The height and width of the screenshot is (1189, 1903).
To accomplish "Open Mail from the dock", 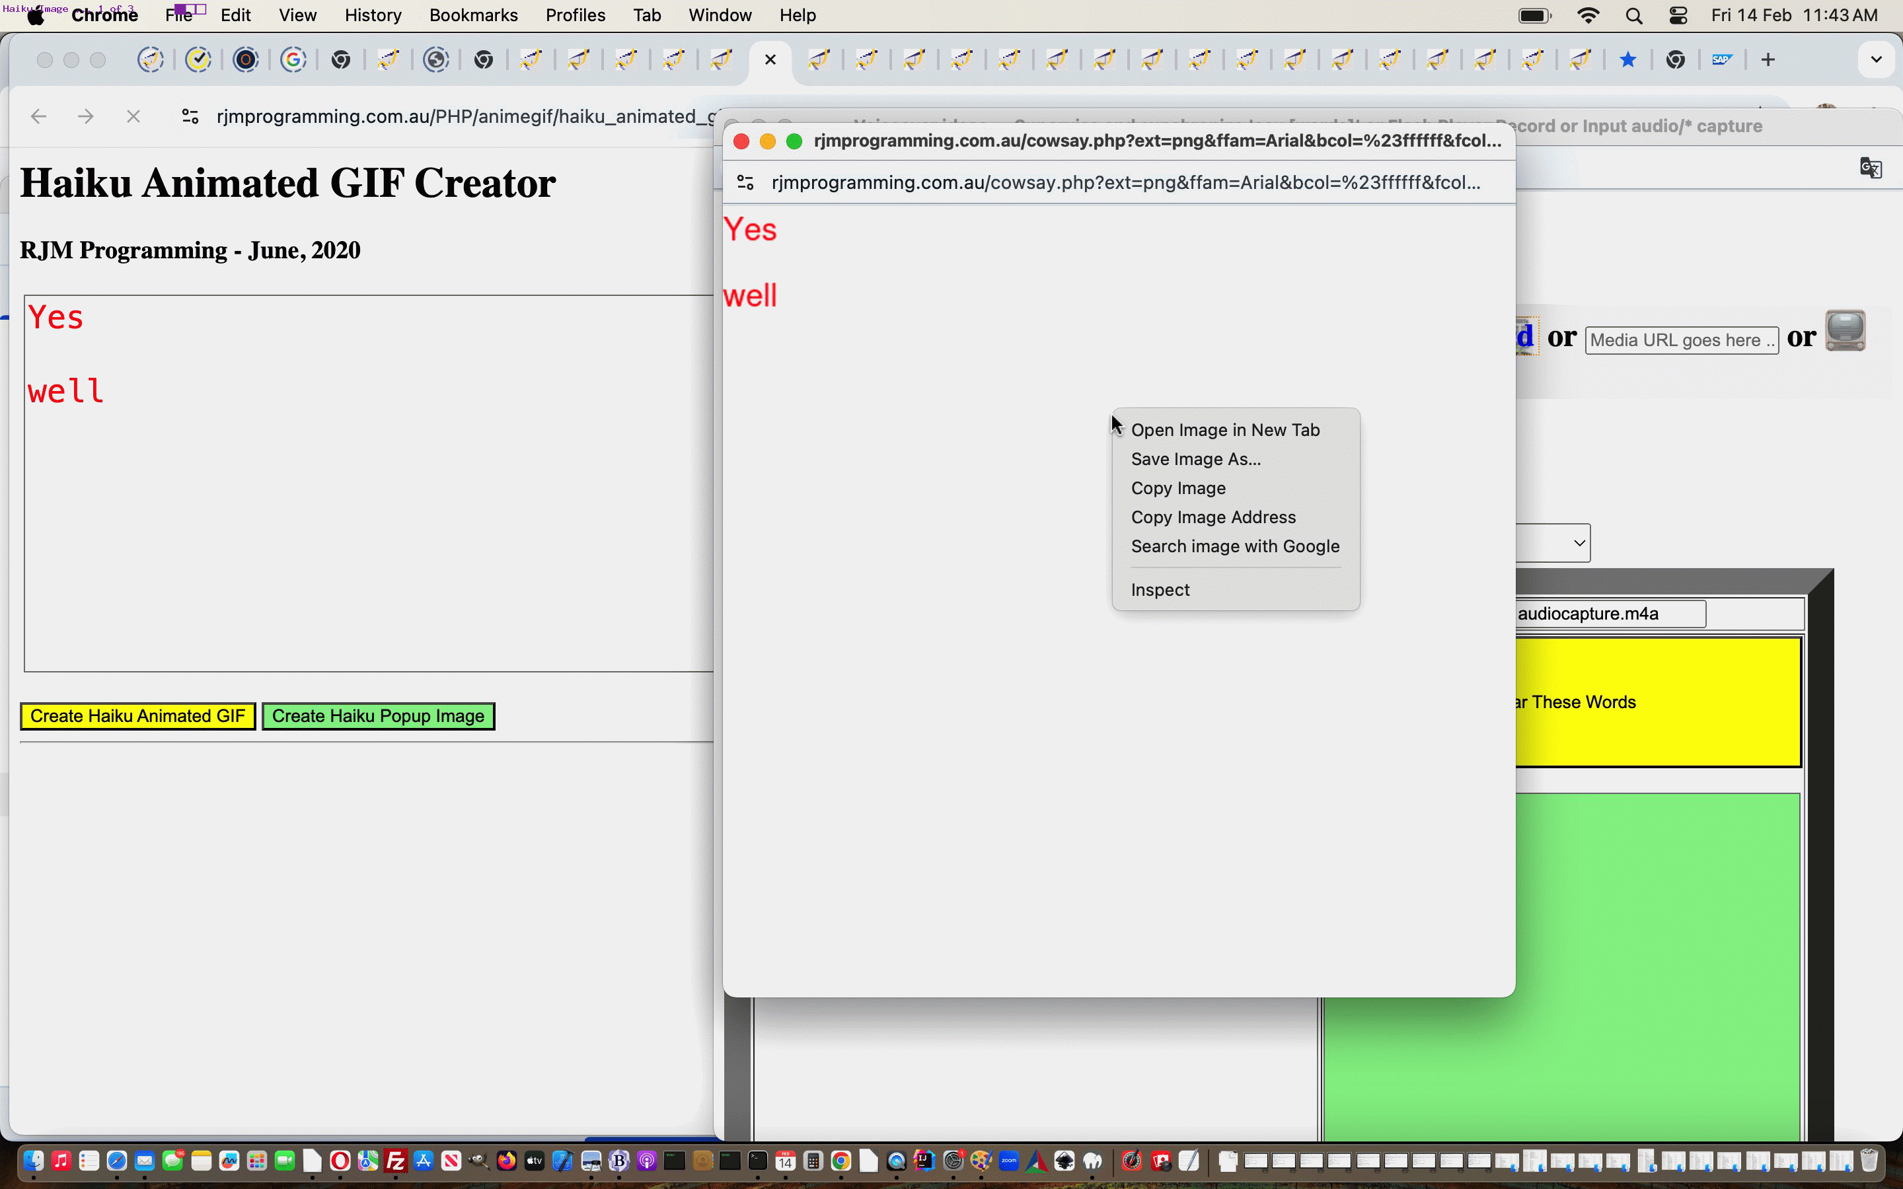I will coord(145,1161).
